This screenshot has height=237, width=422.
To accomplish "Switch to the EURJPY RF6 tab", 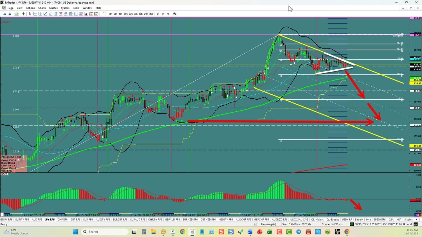I will [x=22, y=220].
